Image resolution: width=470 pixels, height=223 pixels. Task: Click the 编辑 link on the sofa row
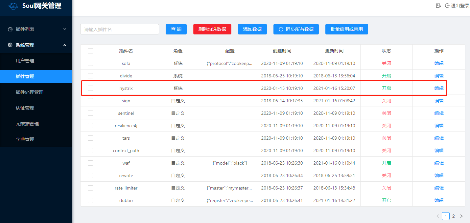coord(439,63)
